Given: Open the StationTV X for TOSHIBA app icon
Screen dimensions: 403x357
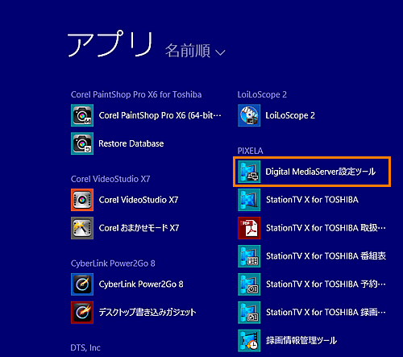Looking at the screenshot, I should [249, 200].
